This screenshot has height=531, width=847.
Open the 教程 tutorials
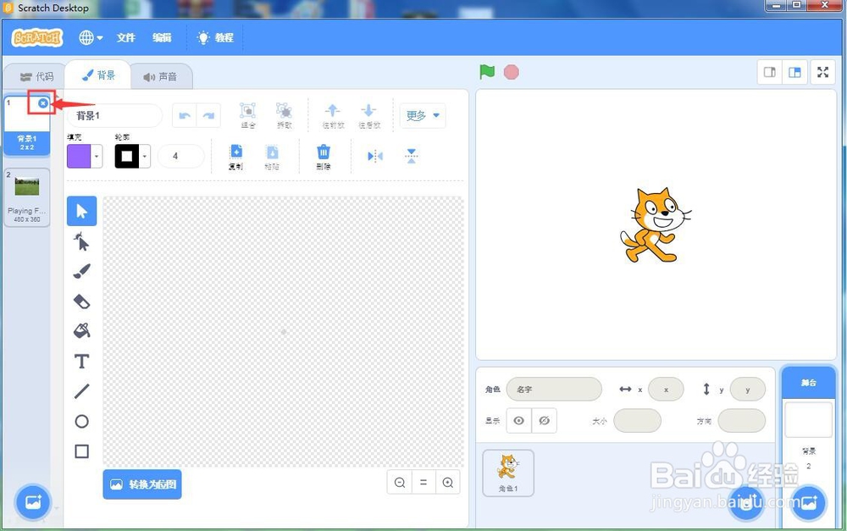[216, 37]
